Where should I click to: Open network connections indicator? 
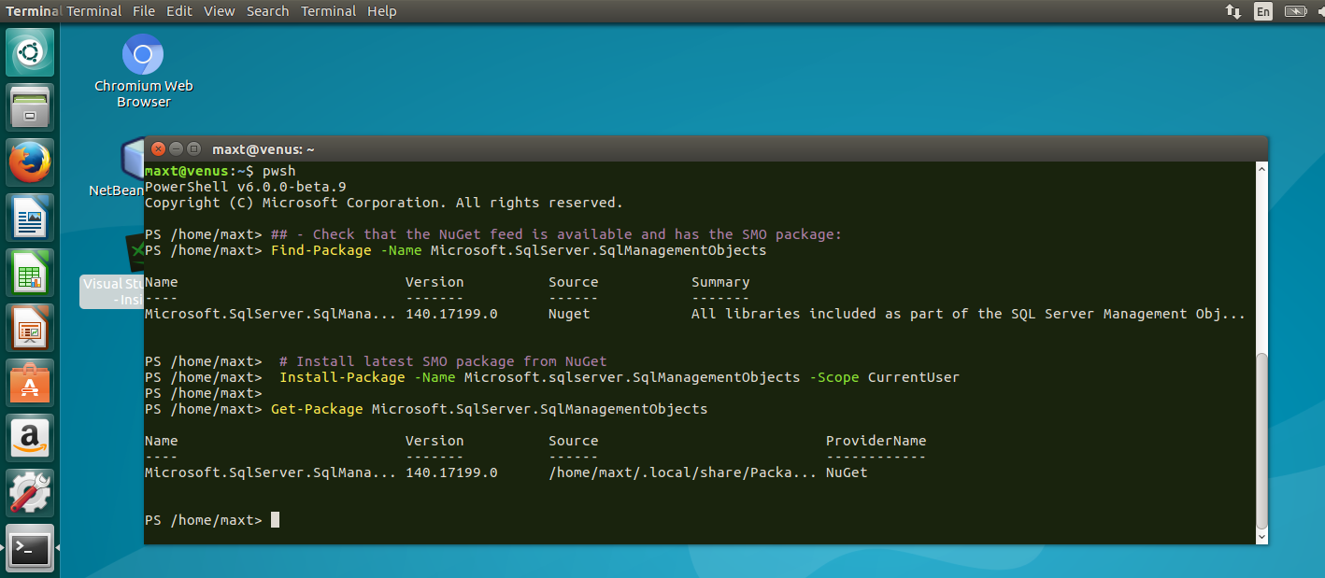point(1233,11)
